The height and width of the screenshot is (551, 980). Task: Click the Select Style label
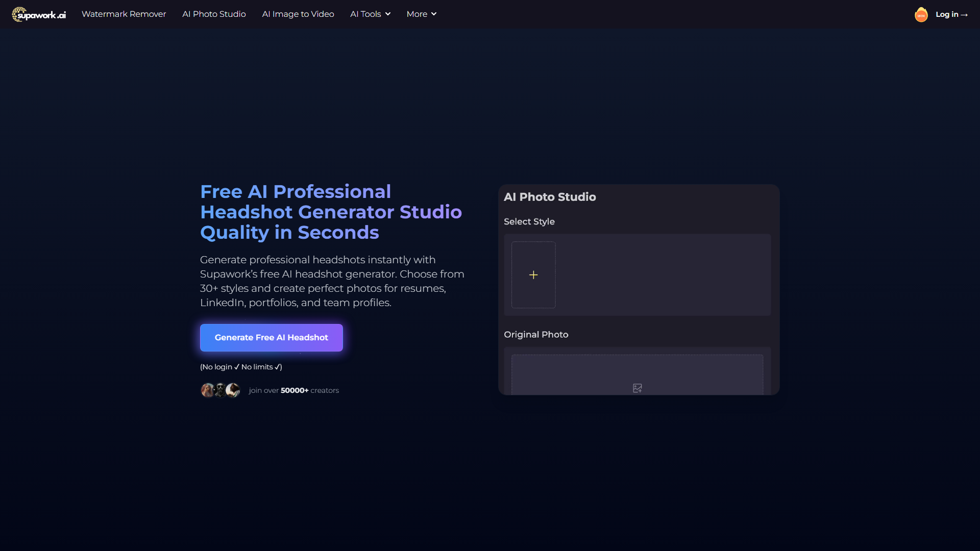529,221
